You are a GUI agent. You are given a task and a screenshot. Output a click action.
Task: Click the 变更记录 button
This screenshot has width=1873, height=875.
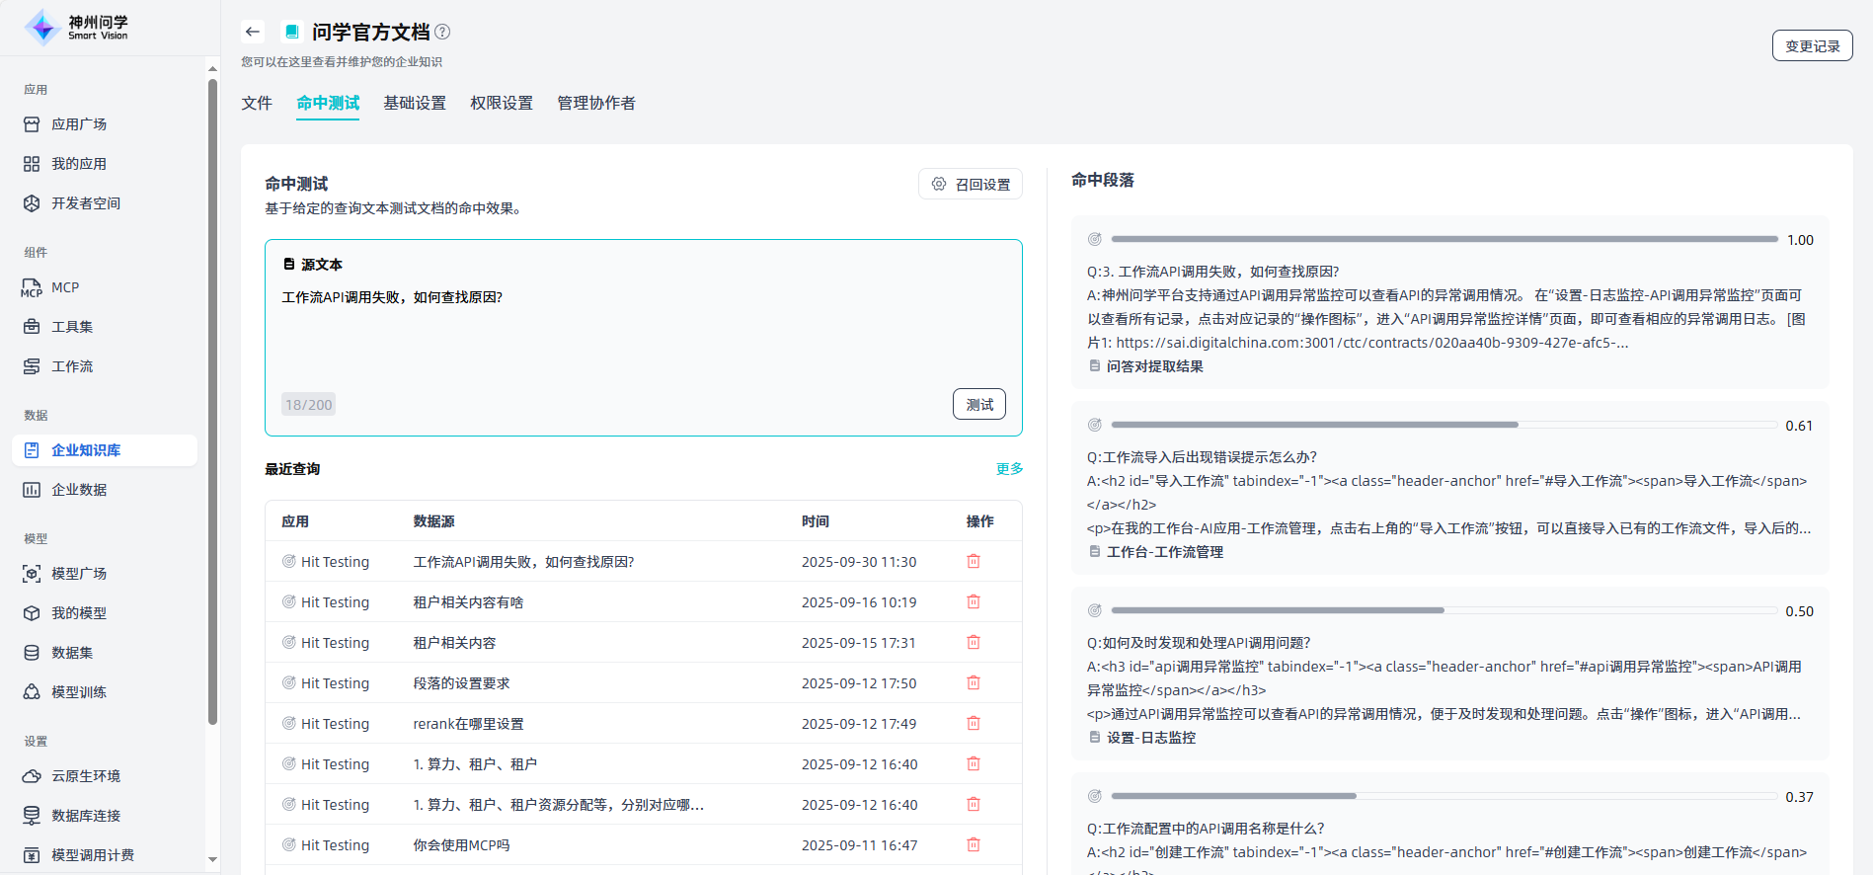[x=1812, y=46]
